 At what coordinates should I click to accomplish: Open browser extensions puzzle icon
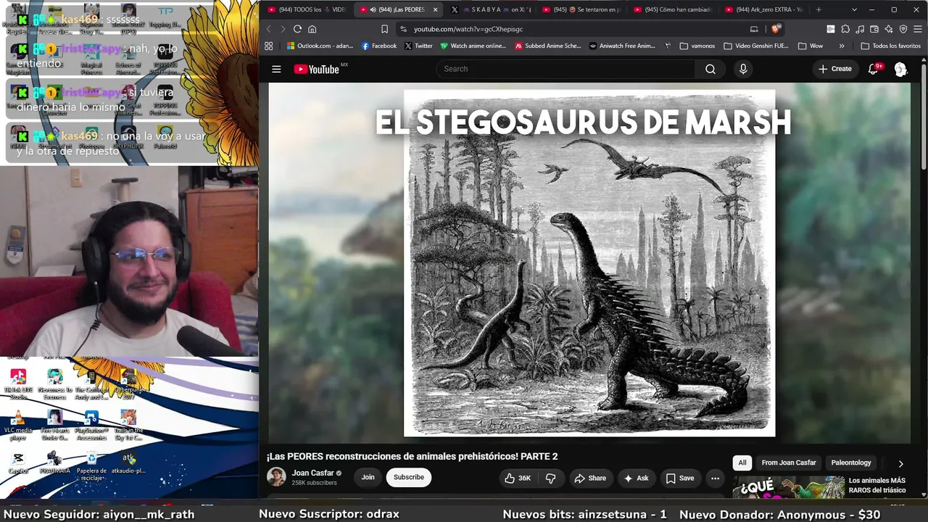[845, 29]
